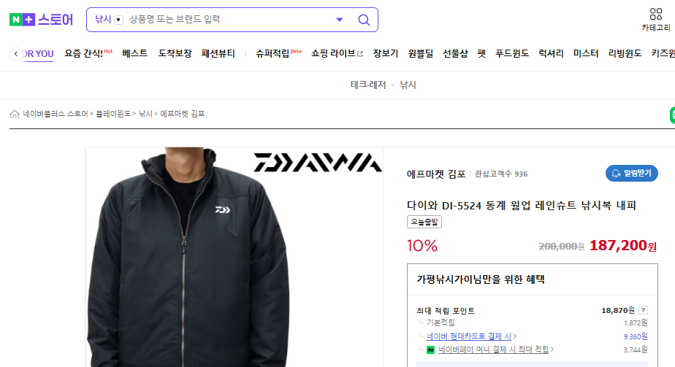Click the magnifying glass search icon

(365, 20)
